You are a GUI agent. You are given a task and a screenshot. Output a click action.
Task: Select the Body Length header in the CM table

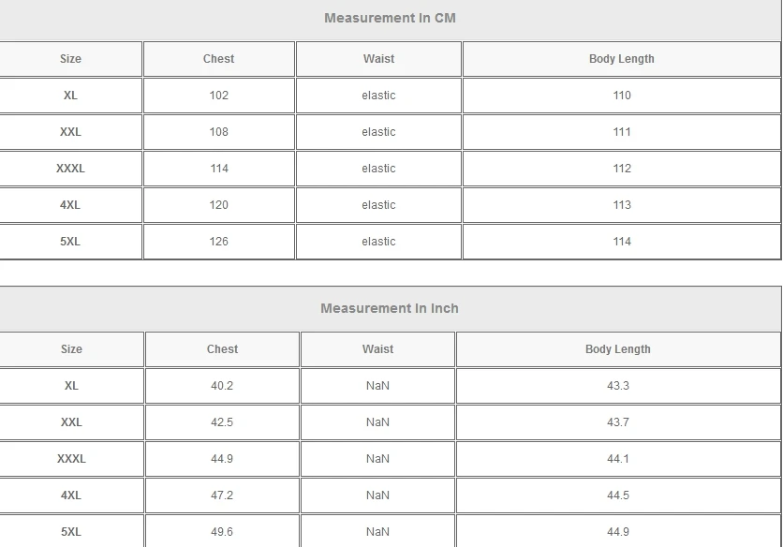tap(621, 59)
